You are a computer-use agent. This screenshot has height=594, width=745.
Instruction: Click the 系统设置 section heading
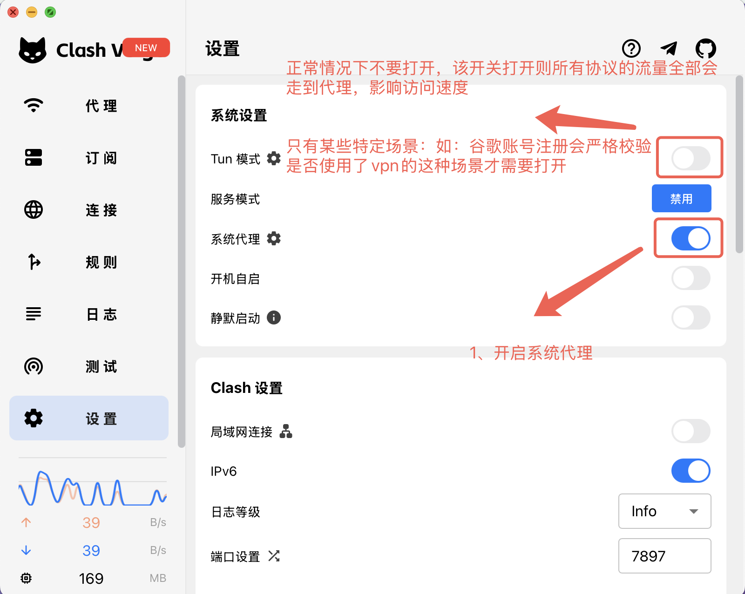(239, 115)
